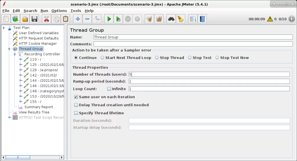Select the Stop Test radio button

[190, 57]
